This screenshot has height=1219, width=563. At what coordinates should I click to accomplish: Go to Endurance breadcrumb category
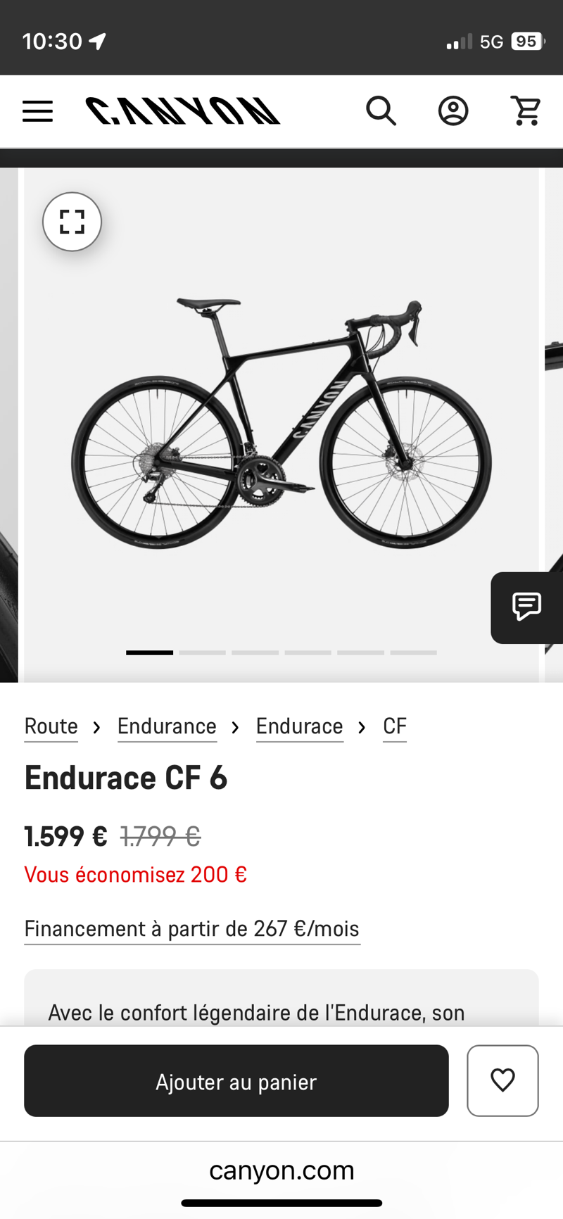click(167, 726)
